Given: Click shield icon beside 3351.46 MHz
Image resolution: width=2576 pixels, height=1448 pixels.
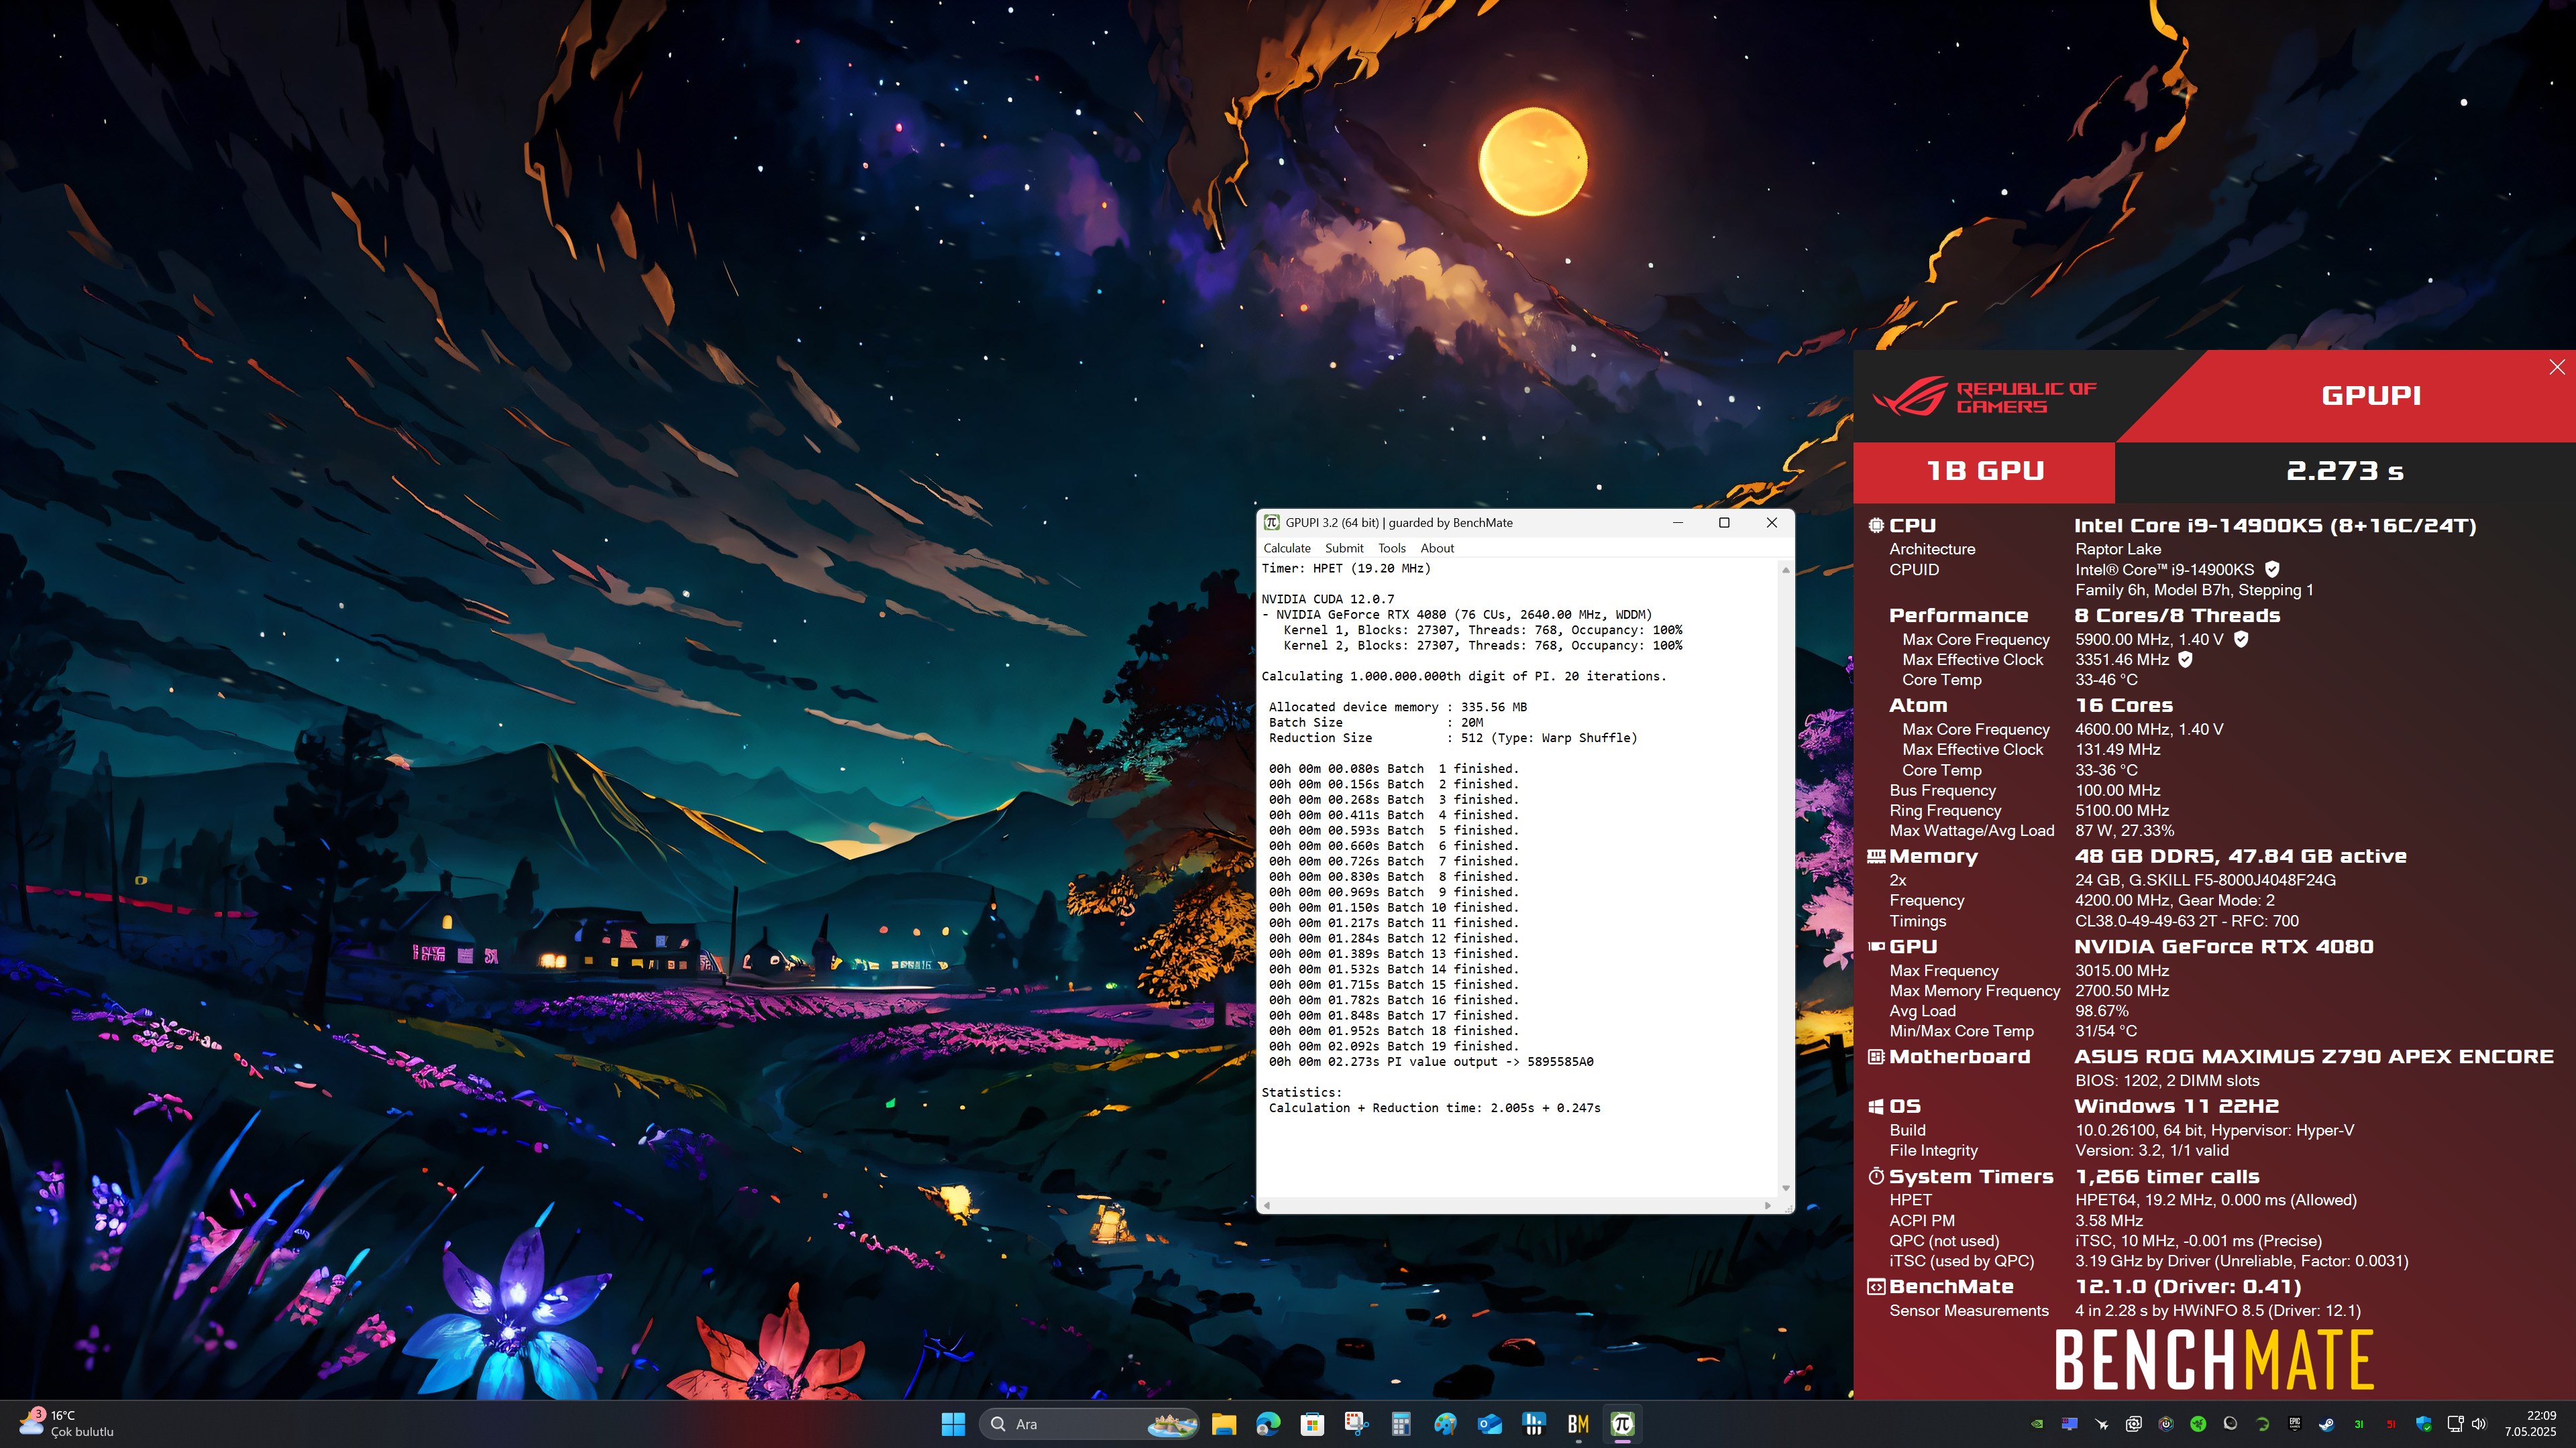Looking at the screenshot, I should point(2185,660).
